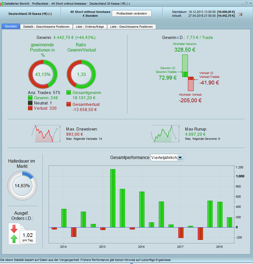Open the Liste - Geschlossene Positionen tab
The image size is (253, 264).
pyautogui.click(x=131, y=27)
